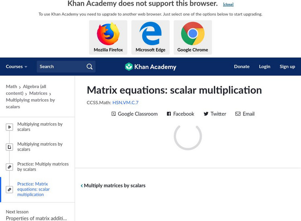Navigate to the Matrices breadcrumb
Screen dimensions: 301x221
(38, 93)
